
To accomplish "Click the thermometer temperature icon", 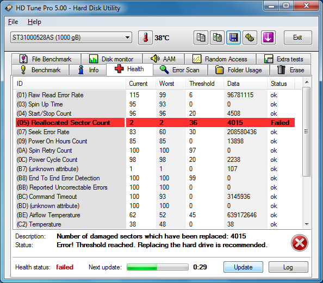I will click(x=145, y=37).
